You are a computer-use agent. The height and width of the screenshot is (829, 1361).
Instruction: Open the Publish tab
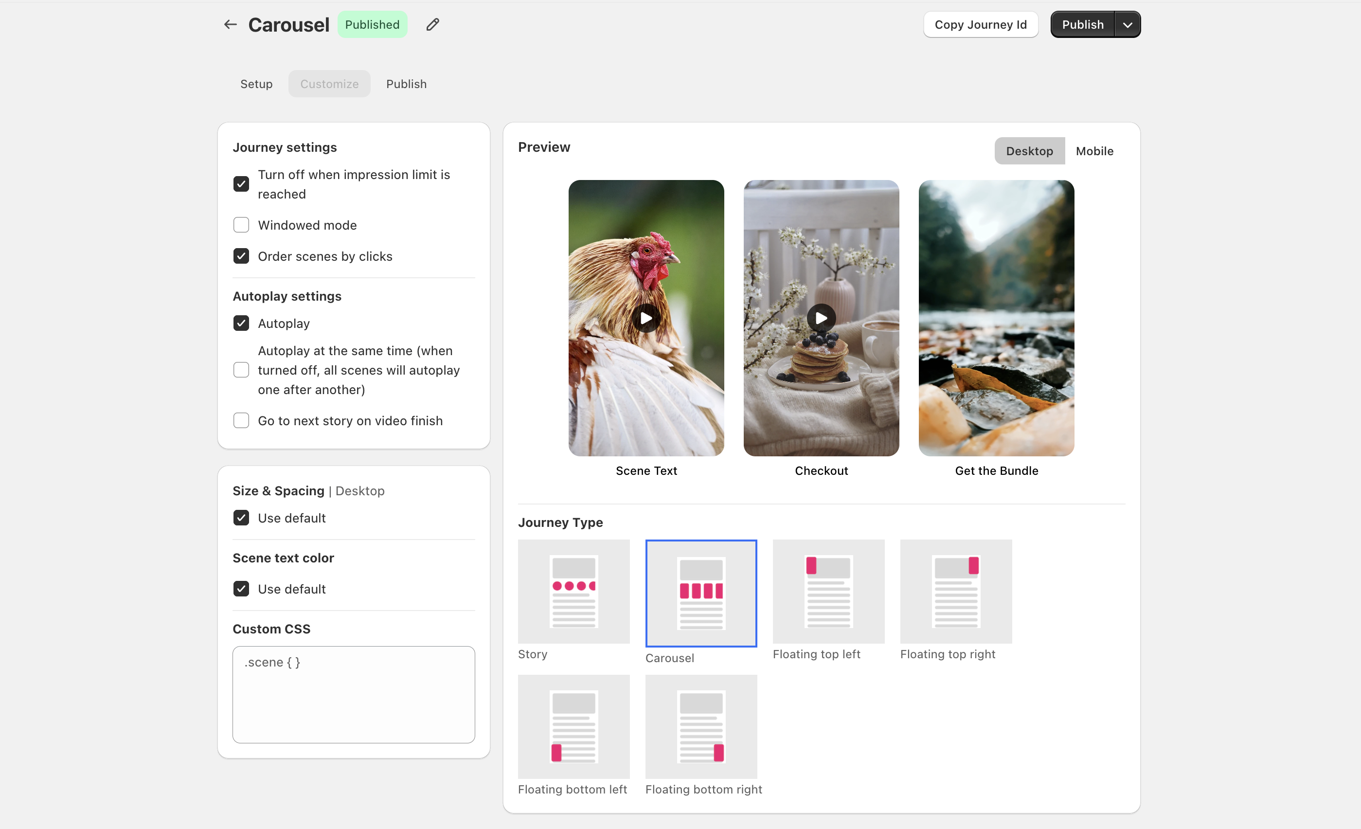pyautogui.click(x=406, y=84)
